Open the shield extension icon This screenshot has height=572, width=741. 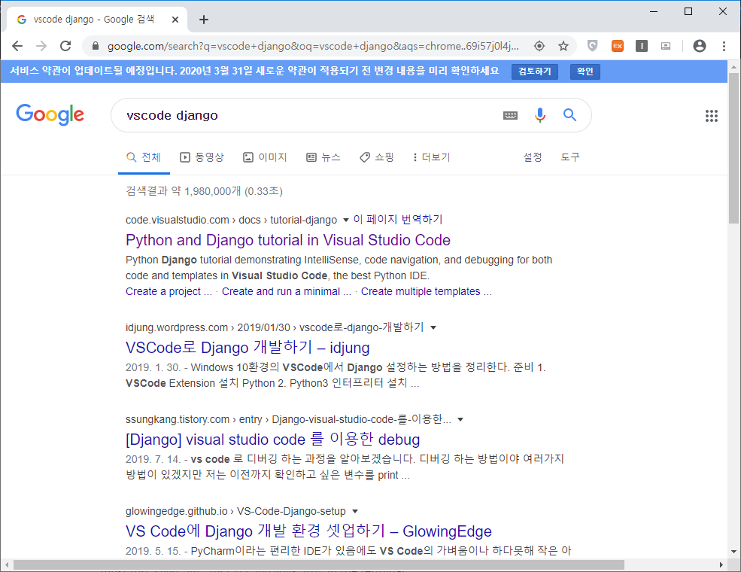click(x=592, y=46)
